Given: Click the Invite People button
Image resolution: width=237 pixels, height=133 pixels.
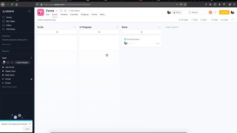Looking at the screenshot, I should point(22,62).
